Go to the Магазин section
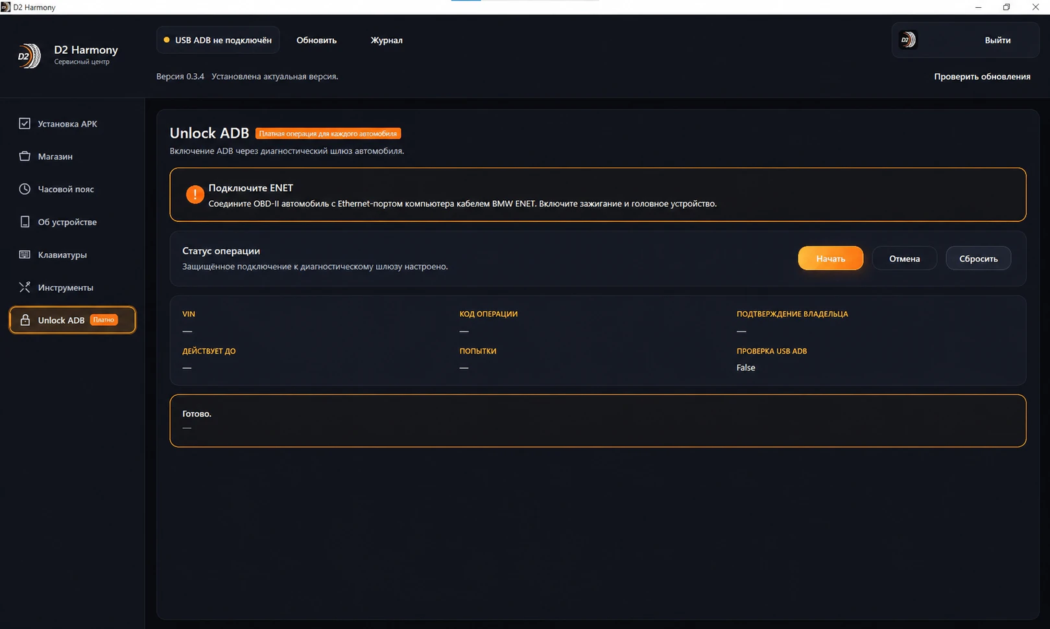Screen dimensions: 1050x629 click(72, 156)
